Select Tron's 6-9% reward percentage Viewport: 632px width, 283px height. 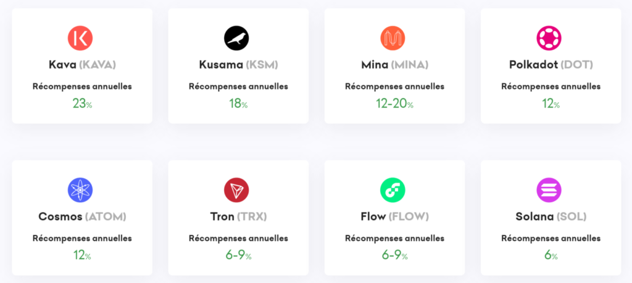(x=239, y=255)
